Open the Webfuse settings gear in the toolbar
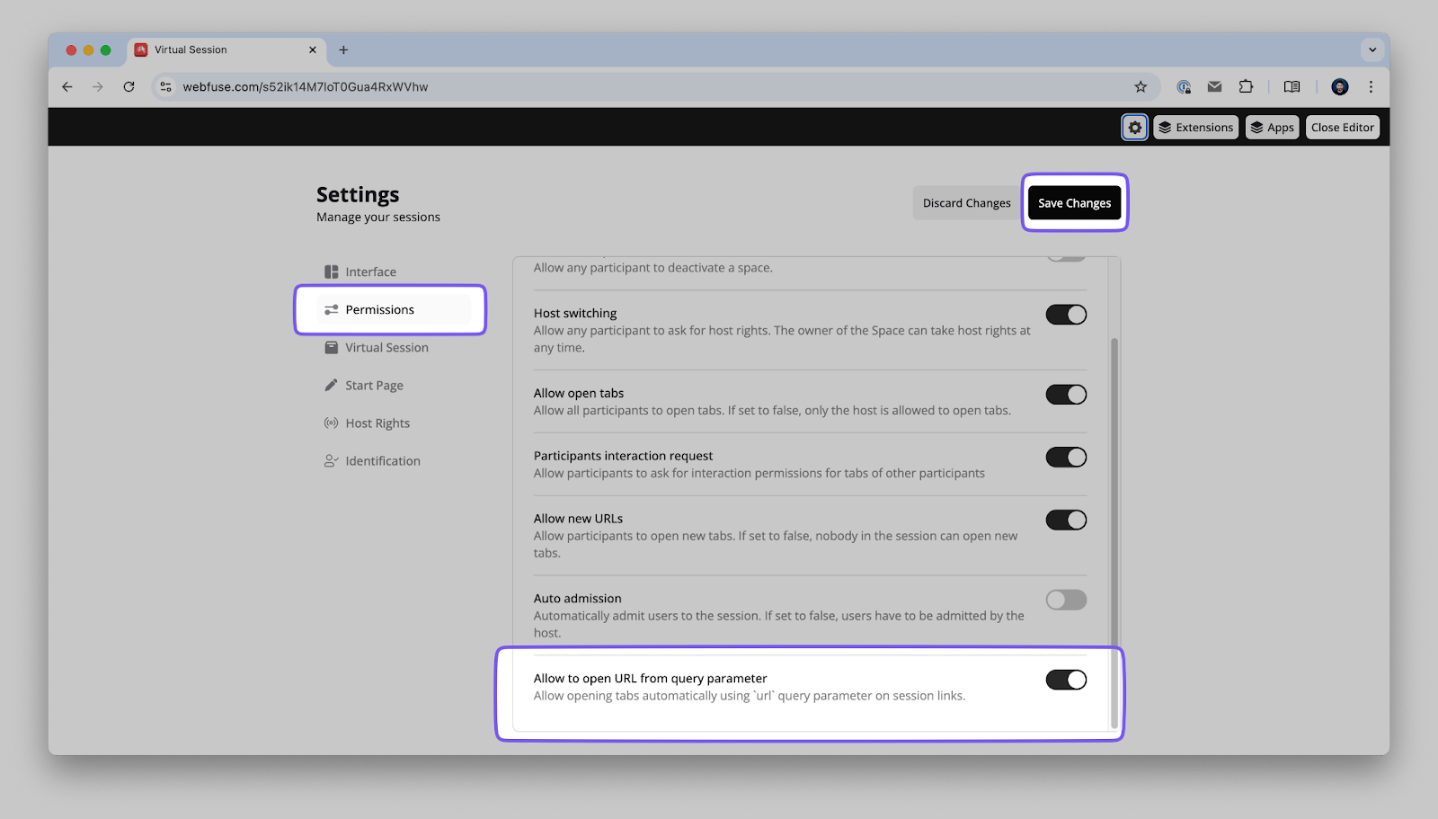The width and height of the screenshot is (1438, 819). (x=1134, y=127)
